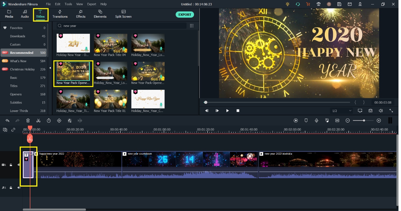Record a voiceover with the microphone icon
Screen dimensions: 401x211
(x=317, y=121)
